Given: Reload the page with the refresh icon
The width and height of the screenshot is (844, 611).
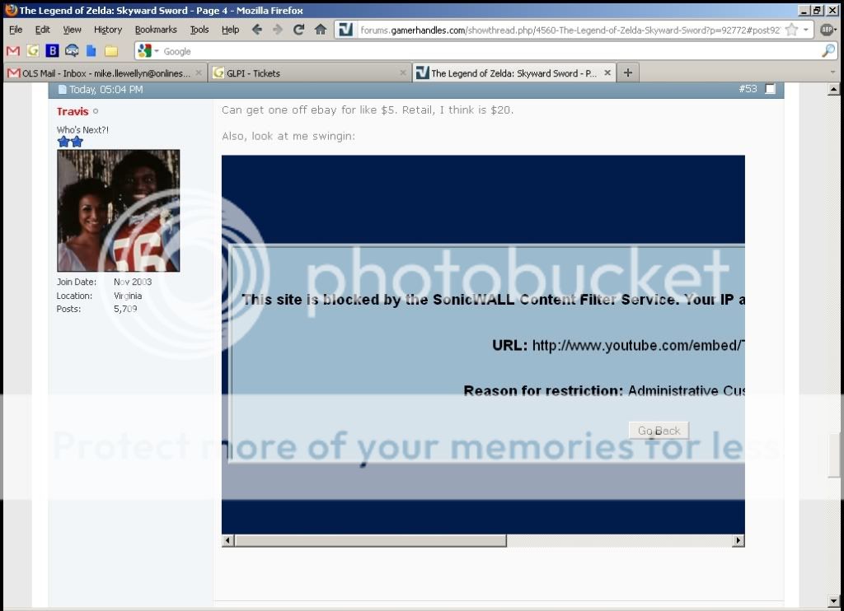Looking at the screenshot, I should 299,30.
